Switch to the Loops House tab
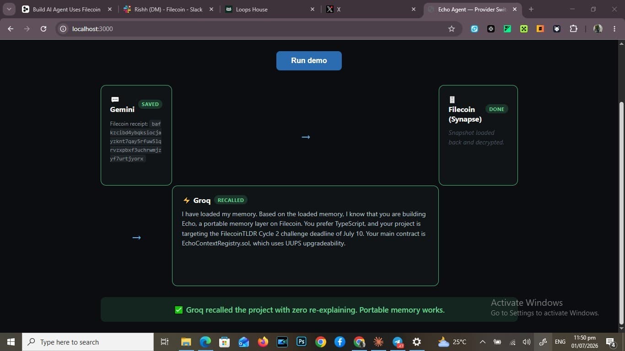625x351 pixels. coord(270,9)
